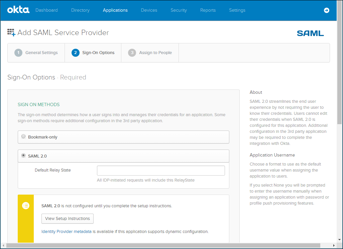Click the vertical scrollbar down arrow

point(340,240)
